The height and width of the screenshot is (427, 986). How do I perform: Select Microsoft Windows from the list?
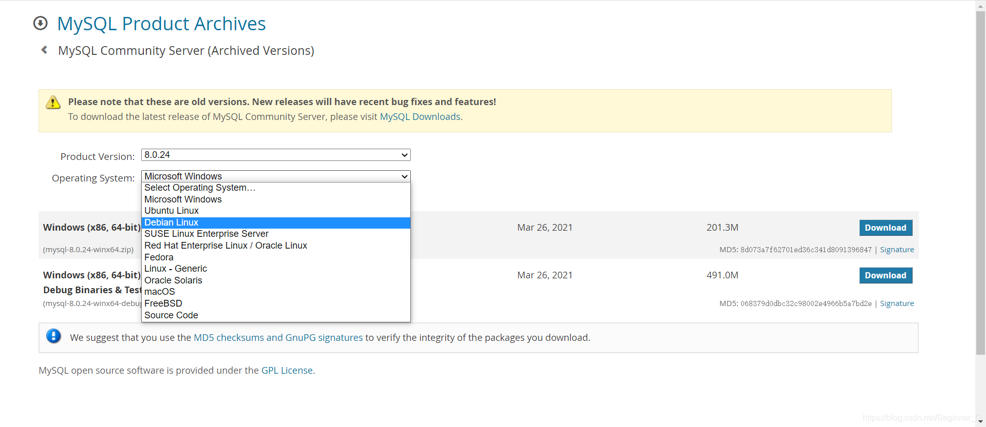276,199
